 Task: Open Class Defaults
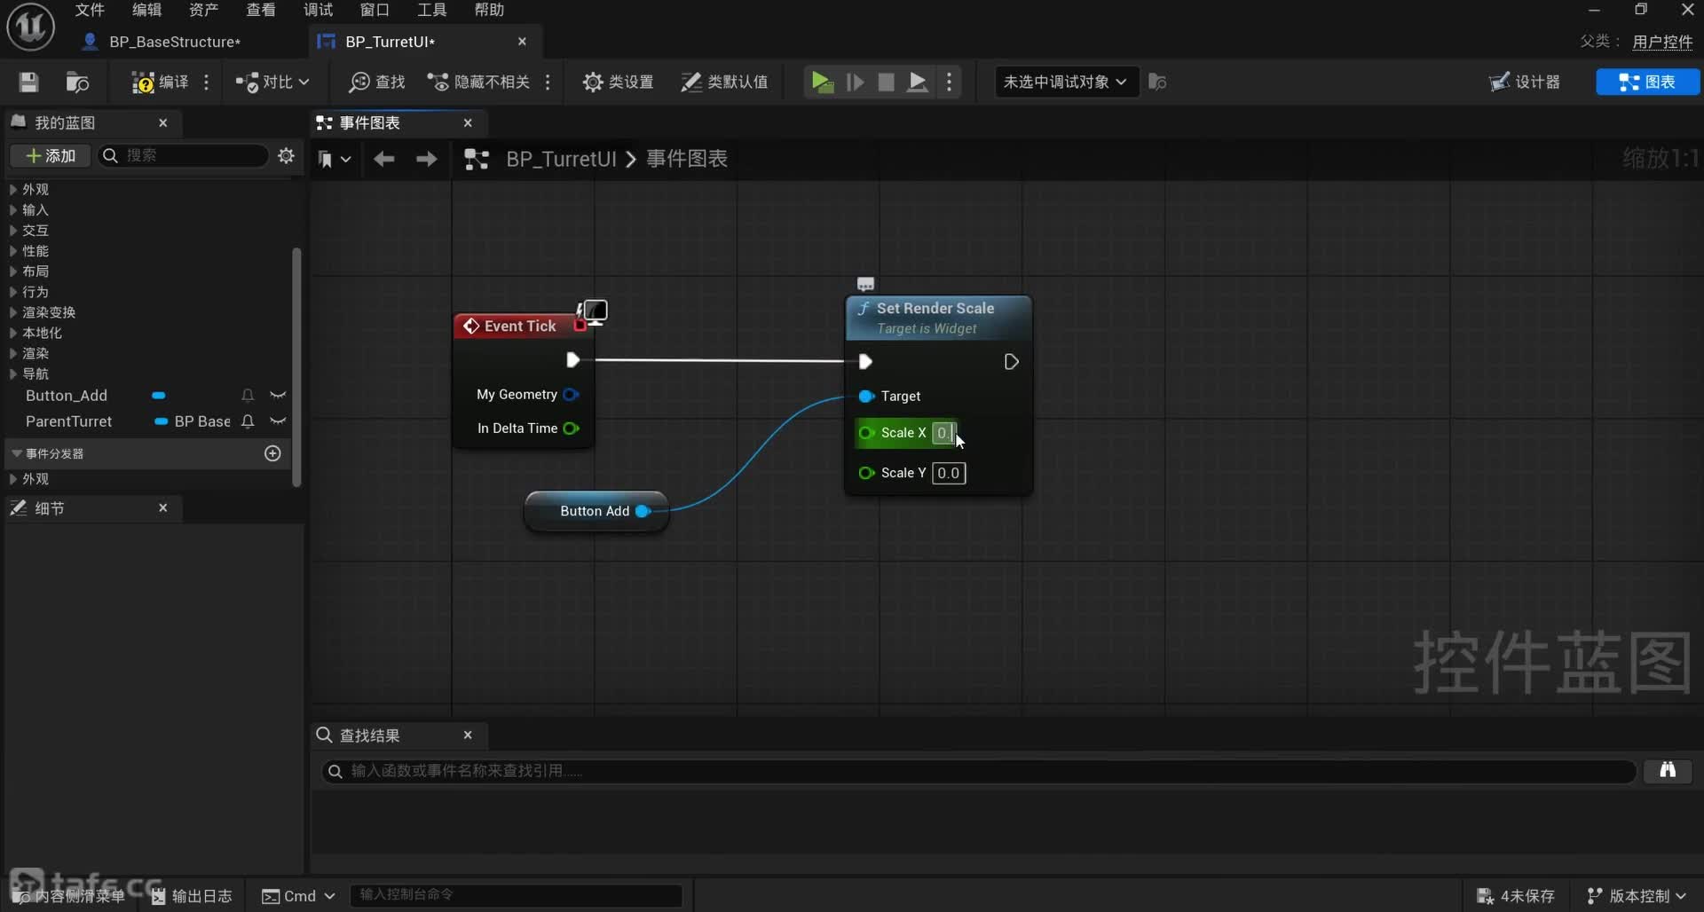(724, 83)
